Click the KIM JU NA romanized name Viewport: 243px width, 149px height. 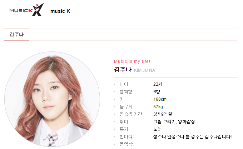(x=145, y=70)
